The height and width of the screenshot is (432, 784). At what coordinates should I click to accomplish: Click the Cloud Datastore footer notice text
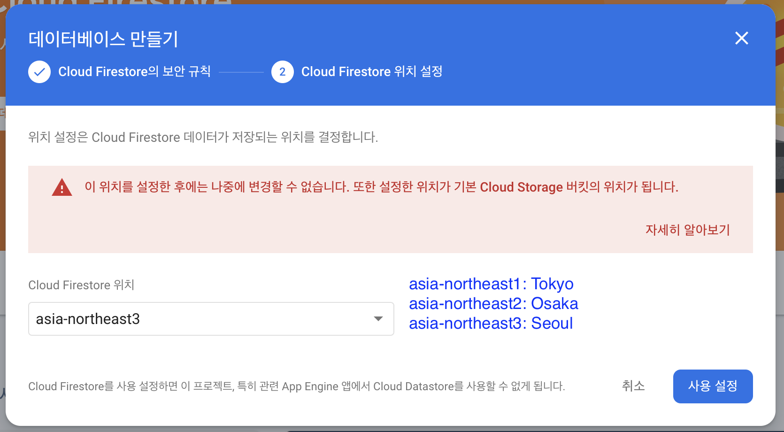[296, 386]
